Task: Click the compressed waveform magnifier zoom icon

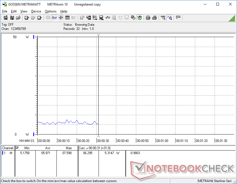Action: [x=163, y=18]
